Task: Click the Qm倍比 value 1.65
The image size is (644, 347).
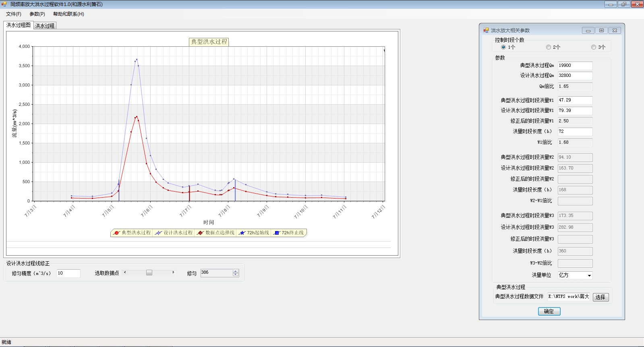Action: point(575,87)
